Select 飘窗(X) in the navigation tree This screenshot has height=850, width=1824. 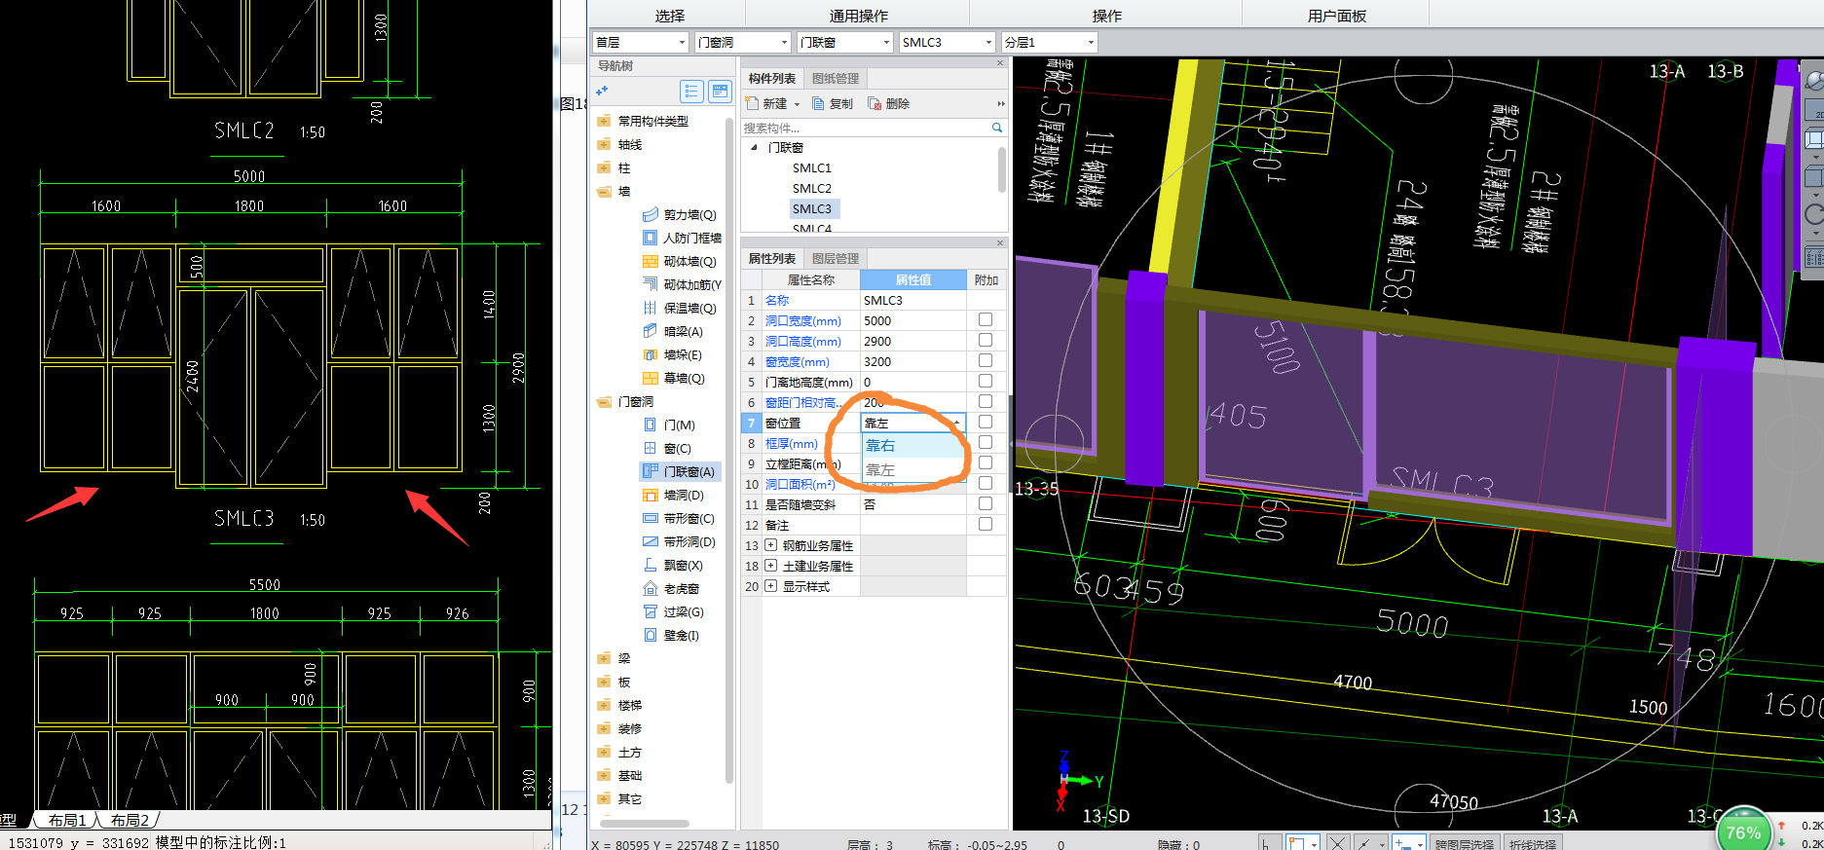coord(673,566)
